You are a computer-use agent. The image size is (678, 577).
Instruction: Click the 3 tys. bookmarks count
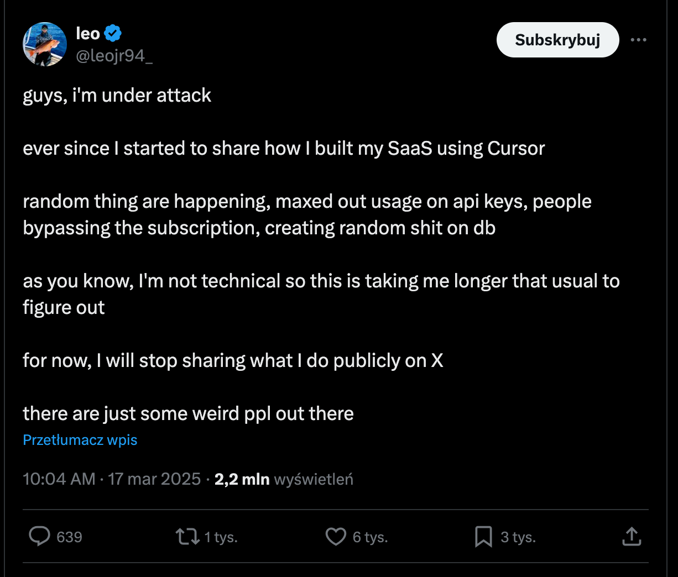[x=518, y=537]
